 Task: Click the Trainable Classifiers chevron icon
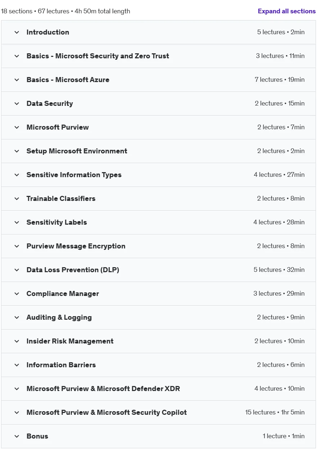[x=17, y=199]
